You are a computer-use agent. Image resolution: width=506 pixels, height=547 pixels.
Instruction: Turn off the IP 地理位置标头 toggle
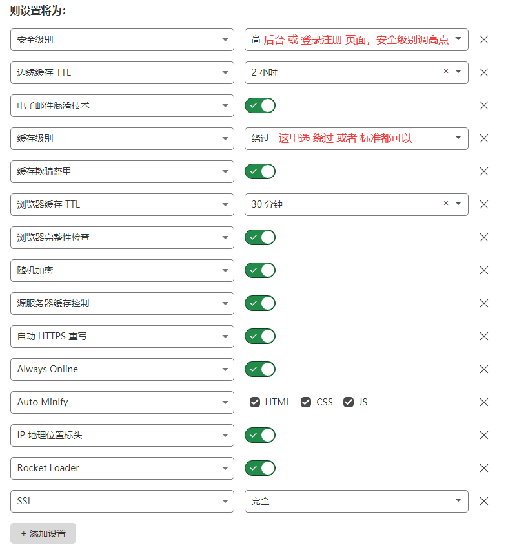pyautogui.click(x=260, y=435)
